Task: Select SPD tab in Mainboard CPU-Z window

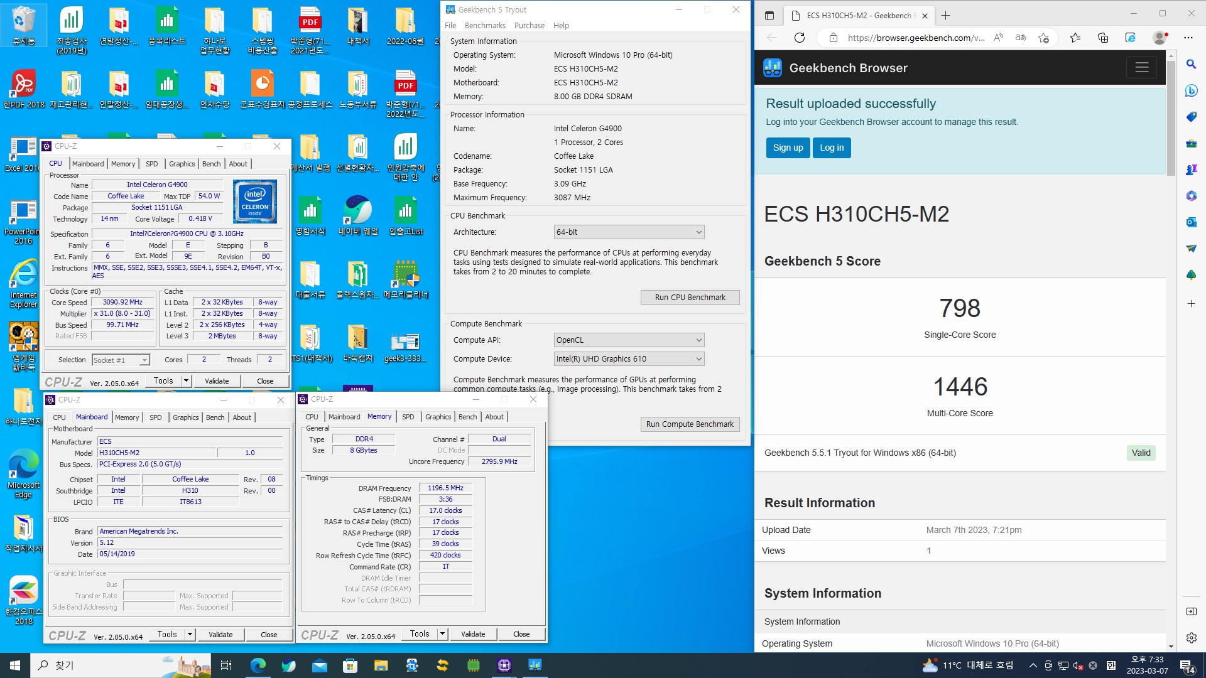Action: (x=156, y=417)
